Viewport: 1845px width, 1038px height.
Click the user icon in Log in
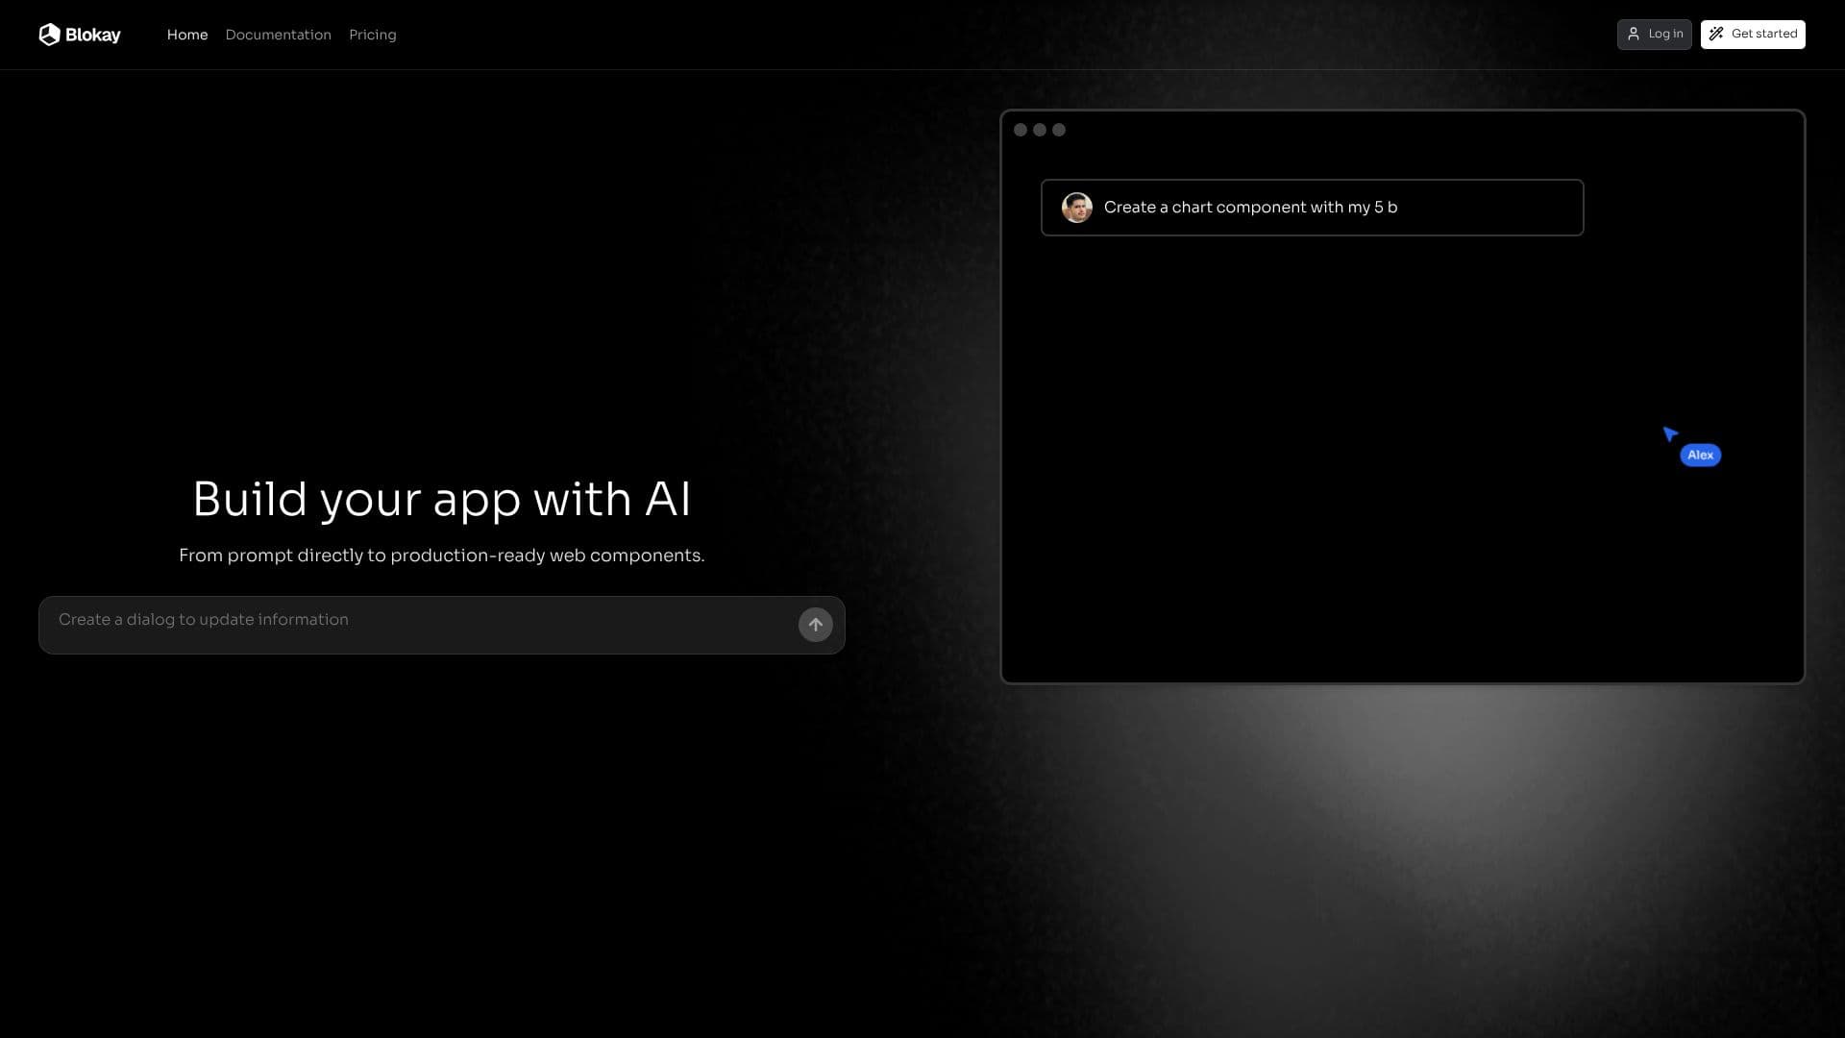pos(1634,34)
